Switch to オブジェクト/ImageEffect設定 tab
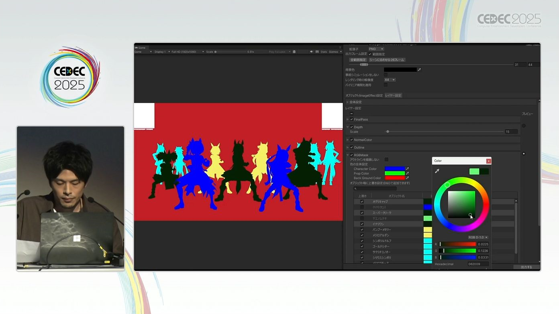 [x=364, y=95]
